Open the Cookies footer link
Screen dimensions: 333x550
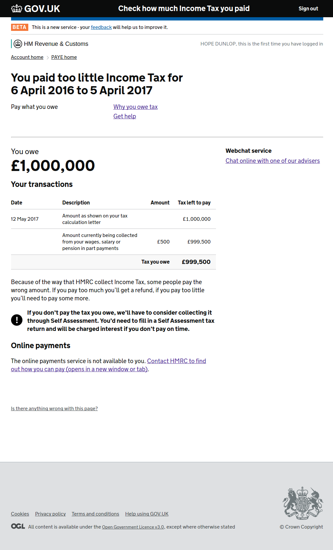20,514
